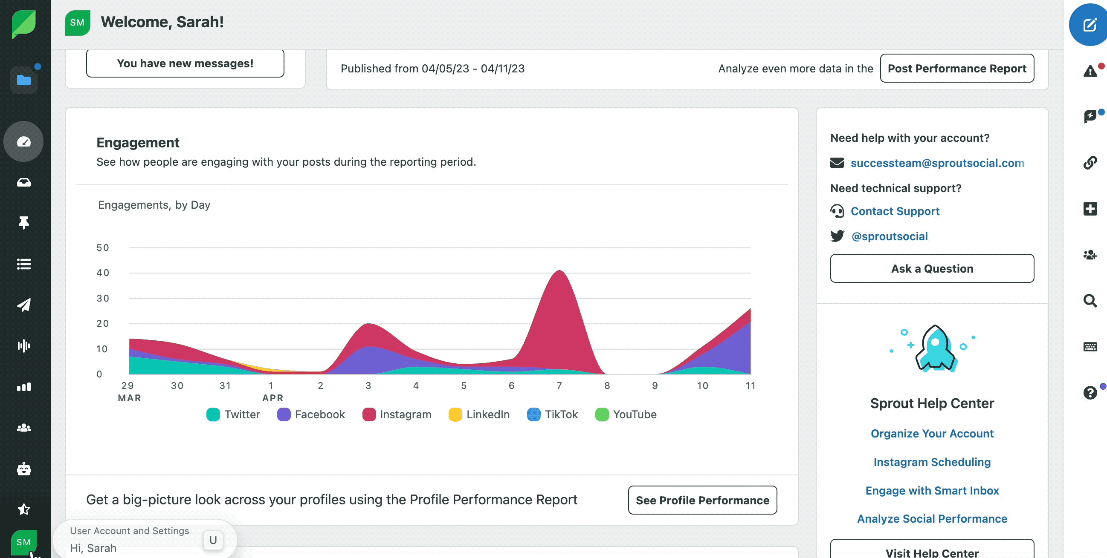Viewport: 1107px width, 558px height.
Task: Click Ask a Question button
Action: click(x=932, y=269)
